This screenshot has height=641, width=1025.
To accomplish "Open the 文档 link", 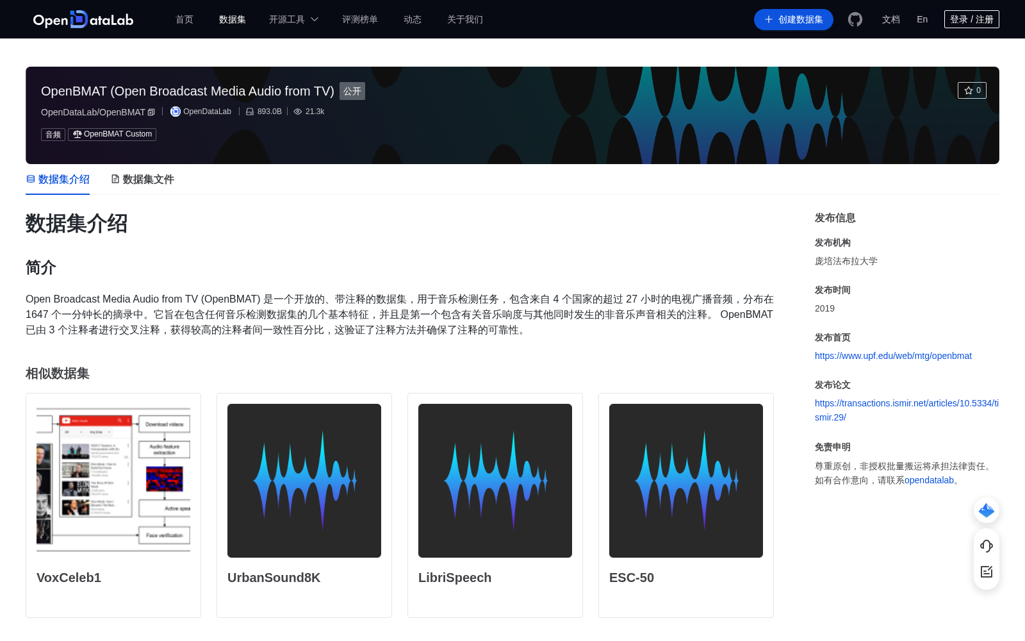I will click(x=891, y=19).
